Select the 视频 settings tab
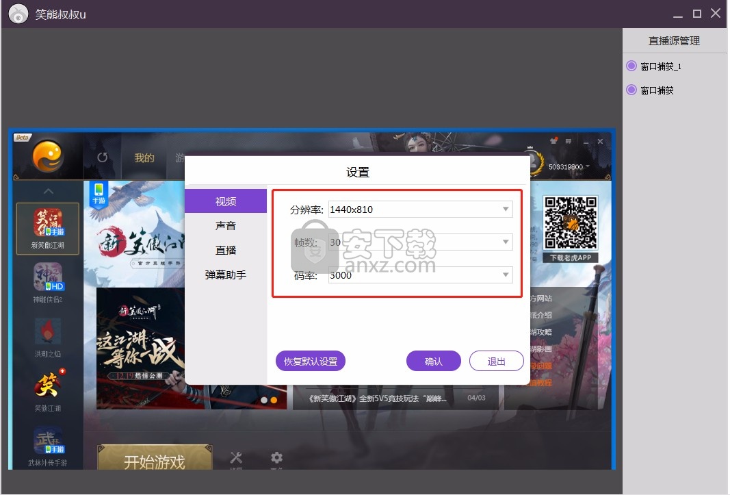Viewport: 730px width, 495px height. tap(226, 201)
